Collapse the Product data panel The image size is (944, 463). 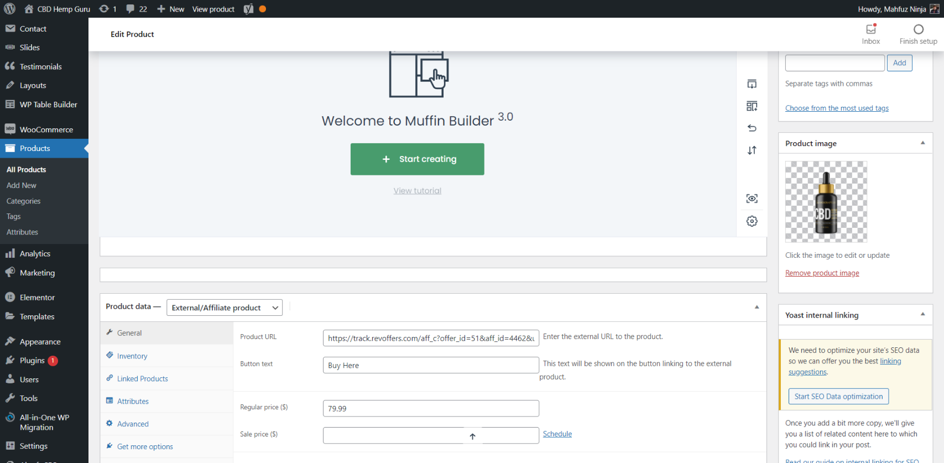tap(757, 307)
